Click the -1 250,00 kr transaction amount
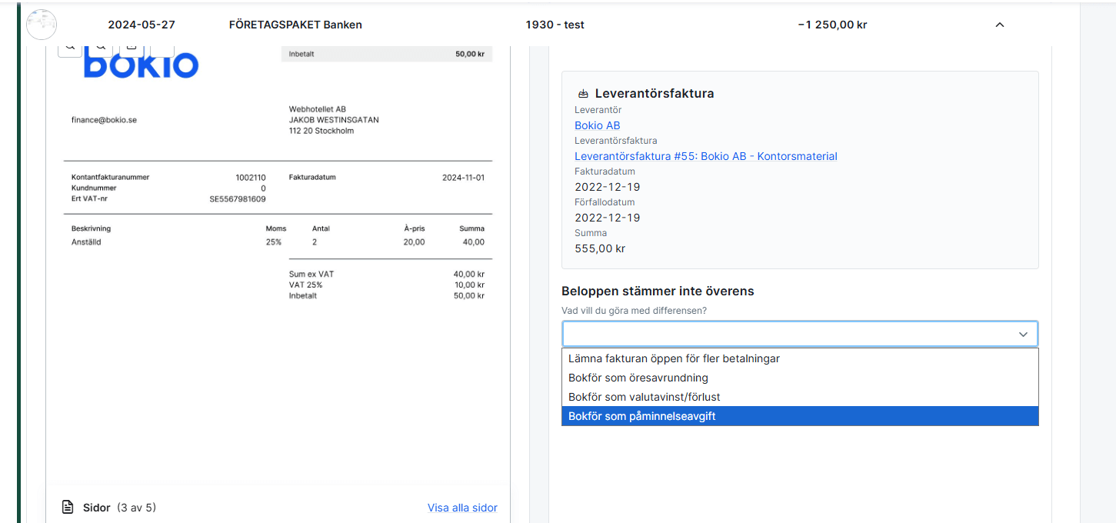Viewport: 1116px width, 523px height. coord(832,25)
